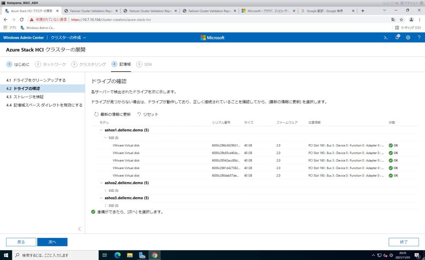The width and height of the screenshot is (425, 260).
Task: Click the Microsoft logo in header
Action: pos(212,37)
